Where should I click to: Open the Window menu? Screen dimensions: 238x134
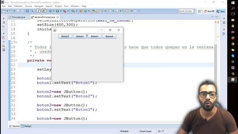point(75,6)
